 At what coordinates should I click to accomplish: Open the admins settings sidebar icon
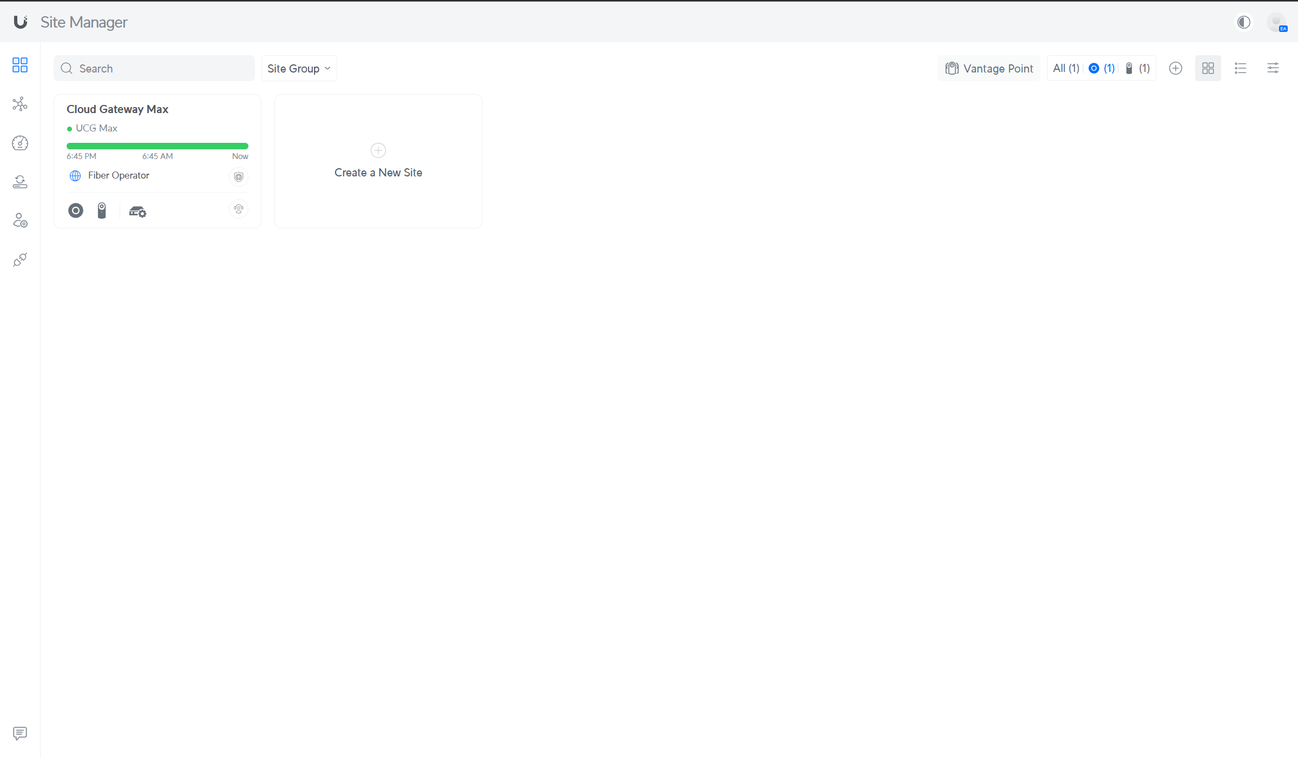click(x=20, y=221)
